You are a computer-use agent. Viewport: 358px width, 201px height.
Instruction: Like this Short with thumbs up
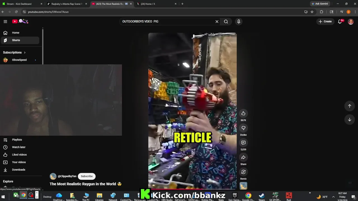(x=243, y=113)
